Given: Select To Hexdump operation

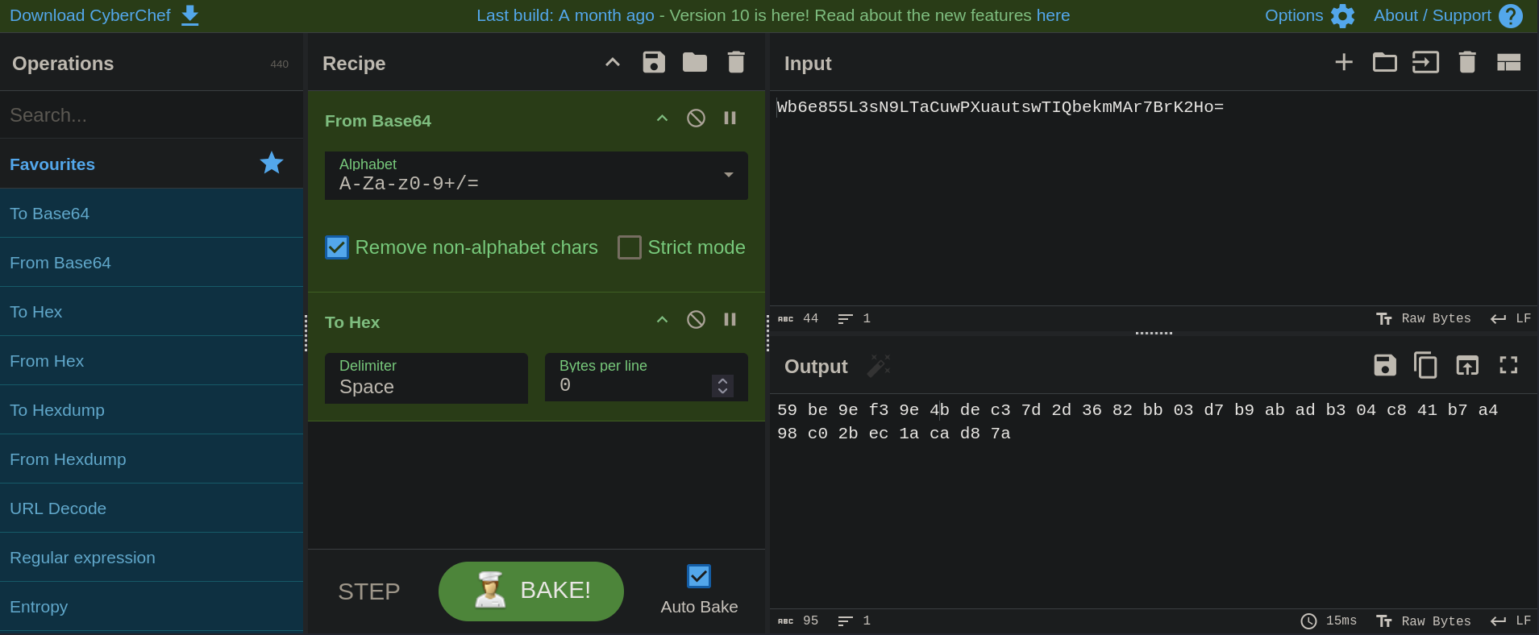Looking at the screenshot, I should 152,410.
